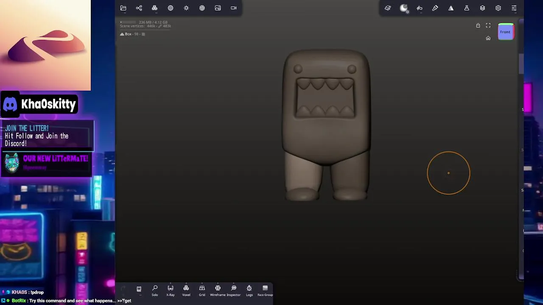Open the Background settings menu
The width and height of the screenshot is (543, 305).
[x=171, y=8]
